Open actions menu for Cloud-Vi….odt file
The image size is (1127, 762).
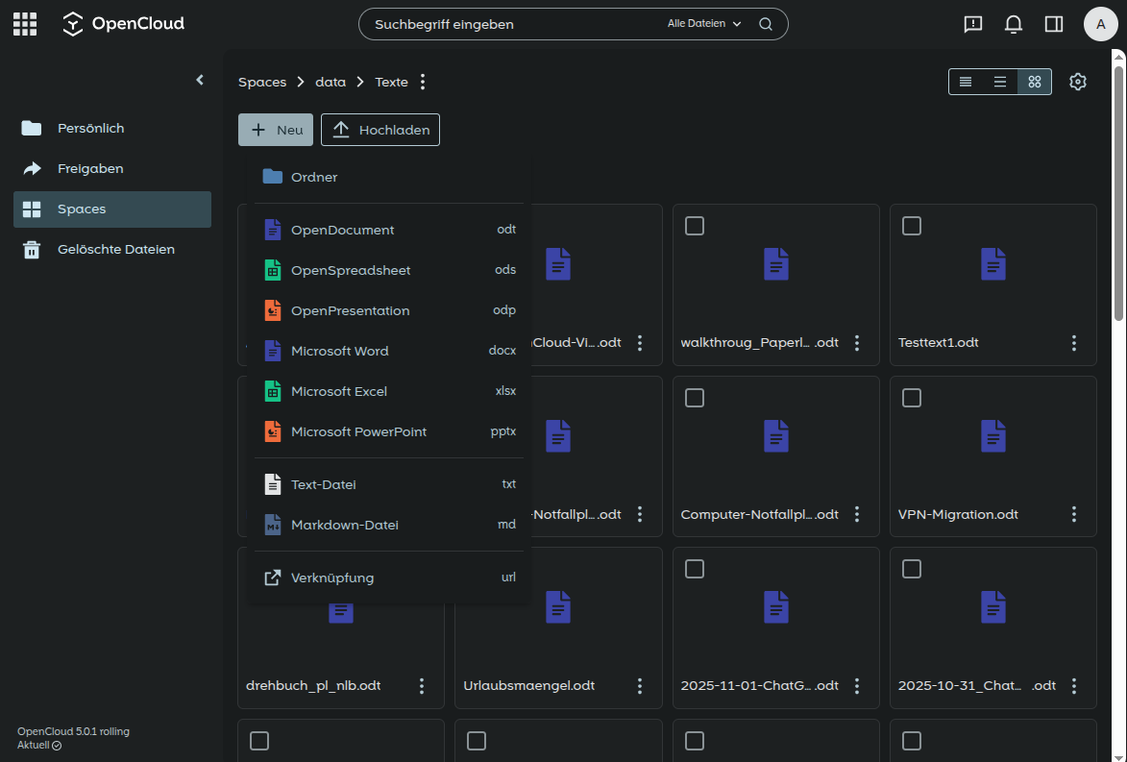click(x=640, y=343)
